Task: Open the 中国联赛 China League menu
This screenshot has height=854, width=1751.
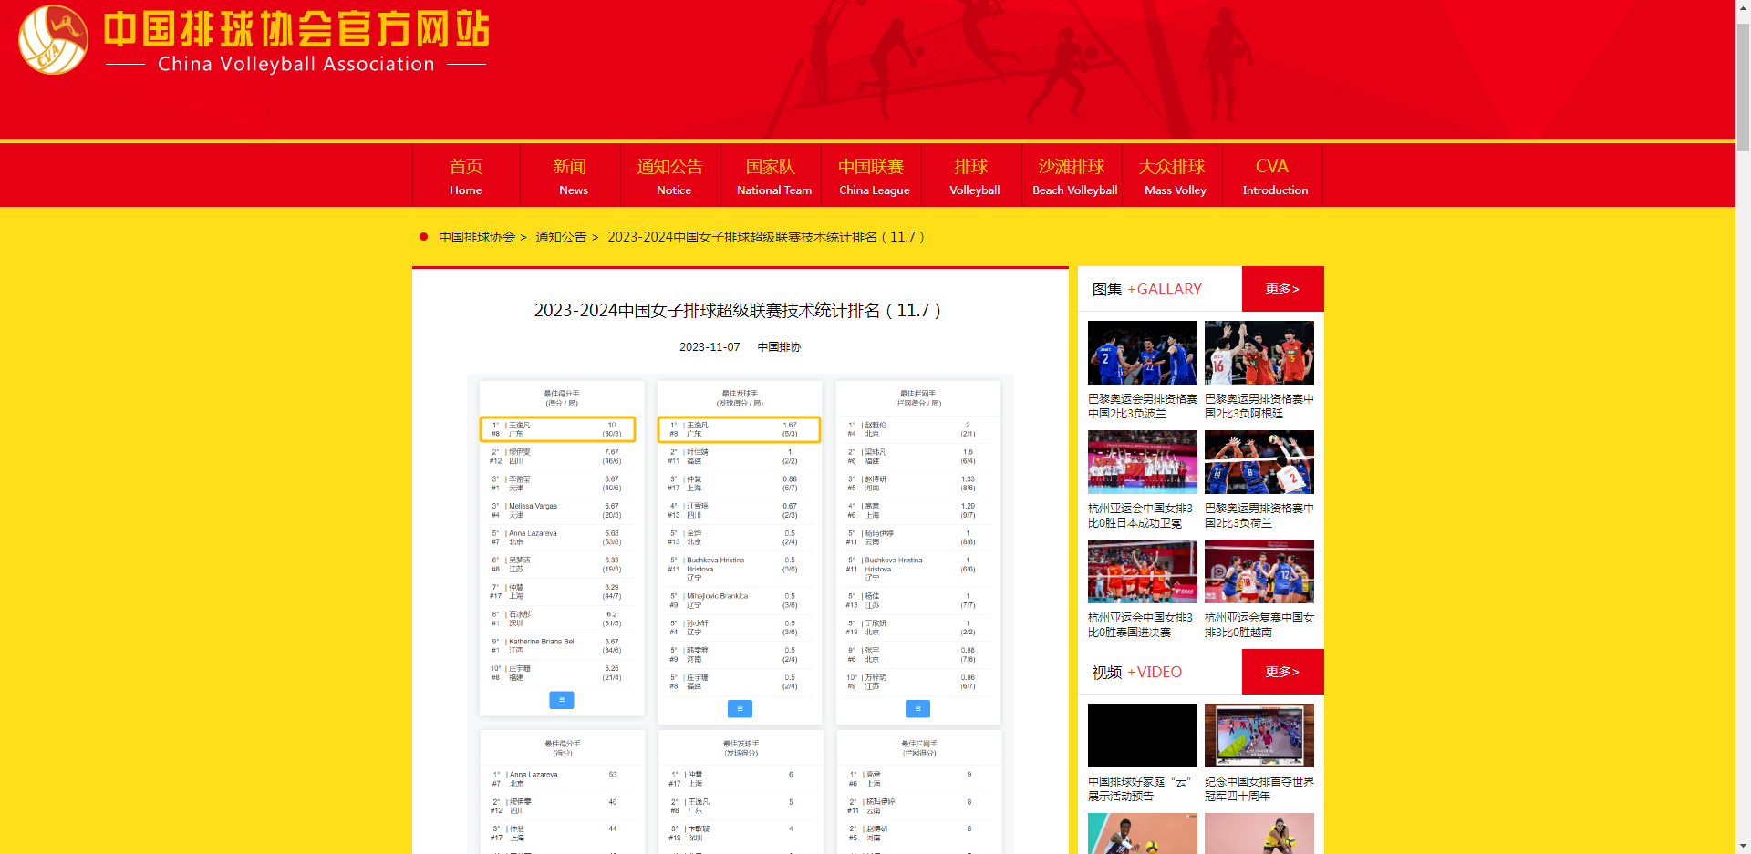Action: (872, 176)
